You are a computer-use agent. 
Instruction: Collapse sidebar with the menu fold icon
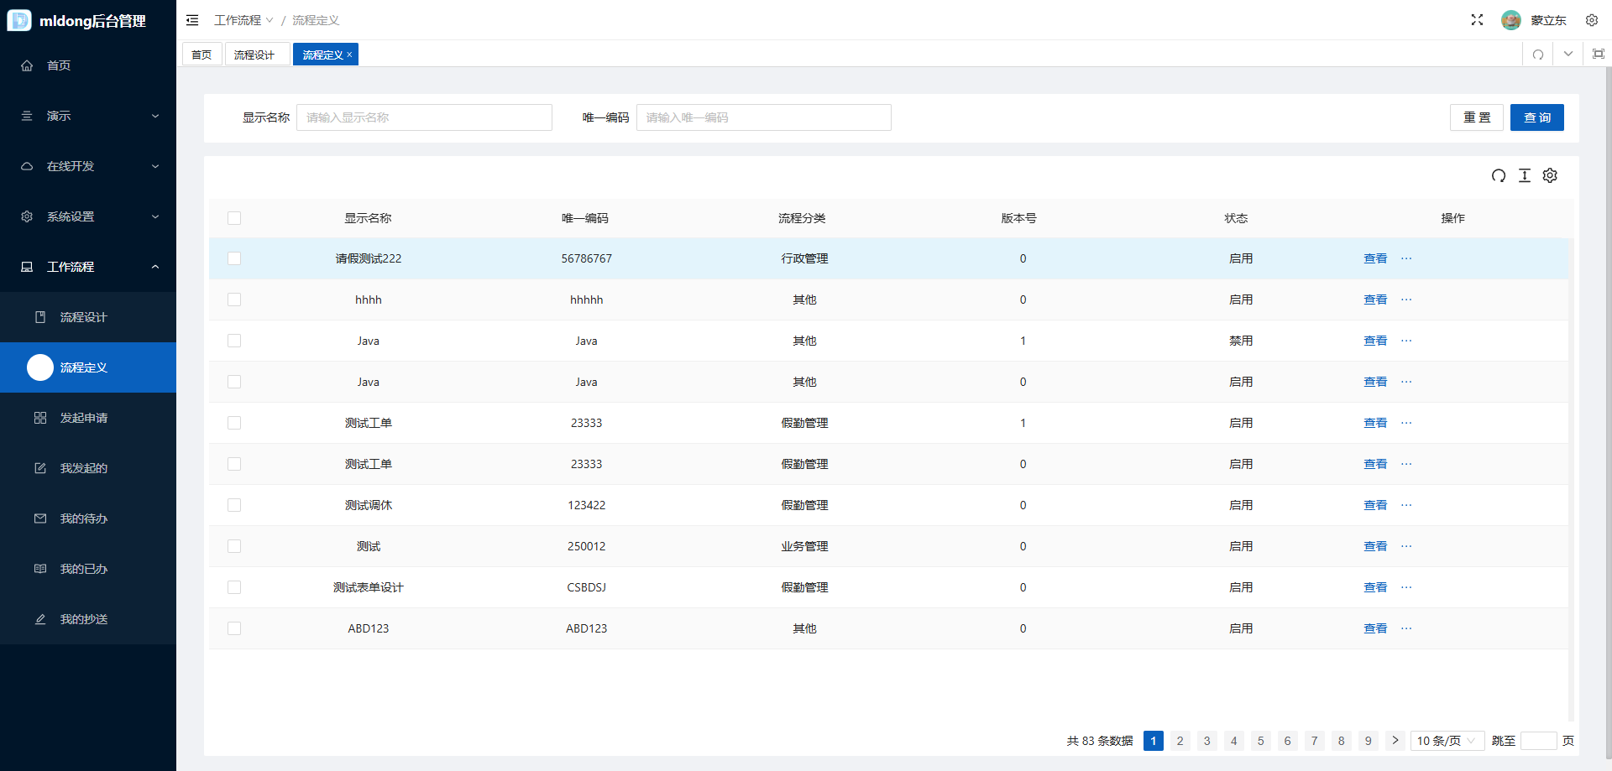[x=192, y=20]
